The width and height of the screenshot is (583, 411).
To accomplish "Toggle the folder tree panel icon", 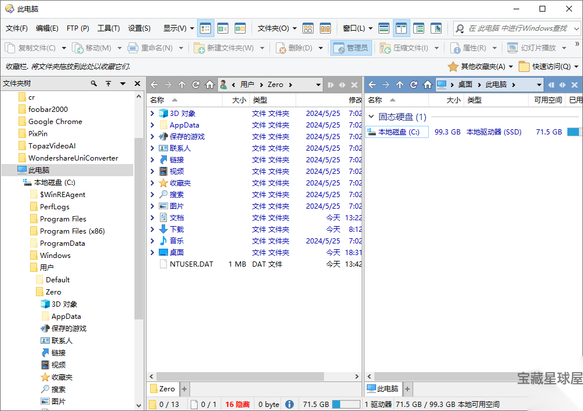I will coord(418,28).
